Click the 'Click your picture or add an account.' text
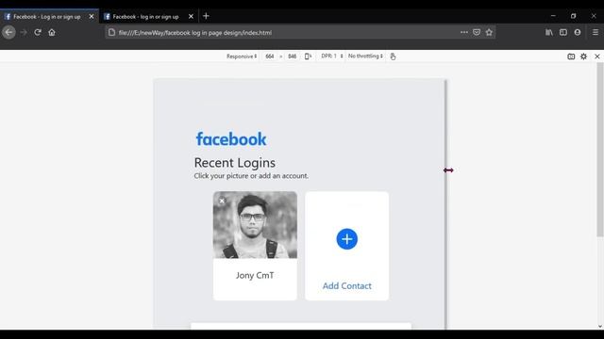Viewport: 604px width, 339px height. [251, 176]
